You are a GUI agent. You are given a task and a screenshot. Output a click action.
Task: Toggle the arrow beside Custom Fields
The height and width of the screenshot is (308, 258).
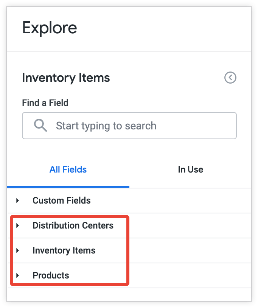17,201
